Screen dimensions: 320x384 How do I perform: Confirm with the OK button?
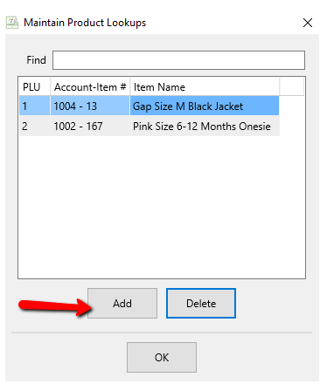[x=162, y=357]
